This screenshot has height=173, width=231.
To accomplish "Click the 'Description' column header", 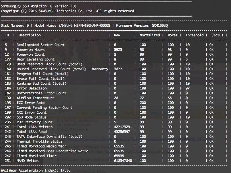I will (30, 35).
